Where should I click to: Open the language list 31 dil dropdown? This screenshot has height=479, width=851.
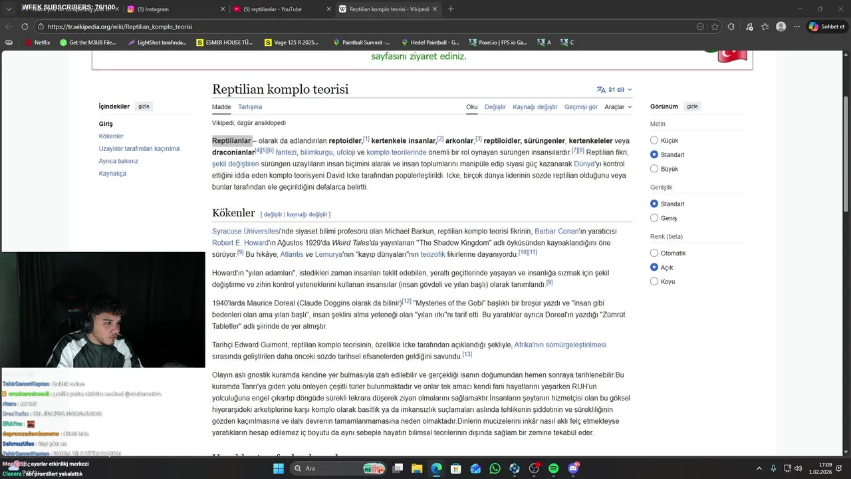coord(615,89)
